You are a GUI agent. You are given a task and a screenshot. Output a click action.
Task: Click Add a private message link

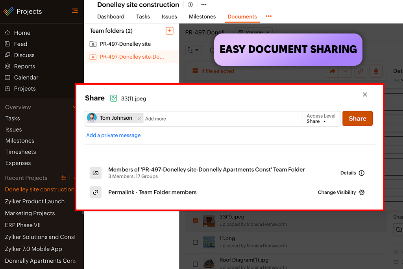[113, 135]
